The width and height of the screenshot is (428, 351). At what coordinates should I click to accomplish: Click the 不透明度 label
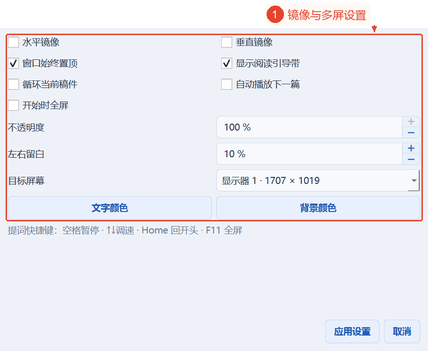[26, 128]
